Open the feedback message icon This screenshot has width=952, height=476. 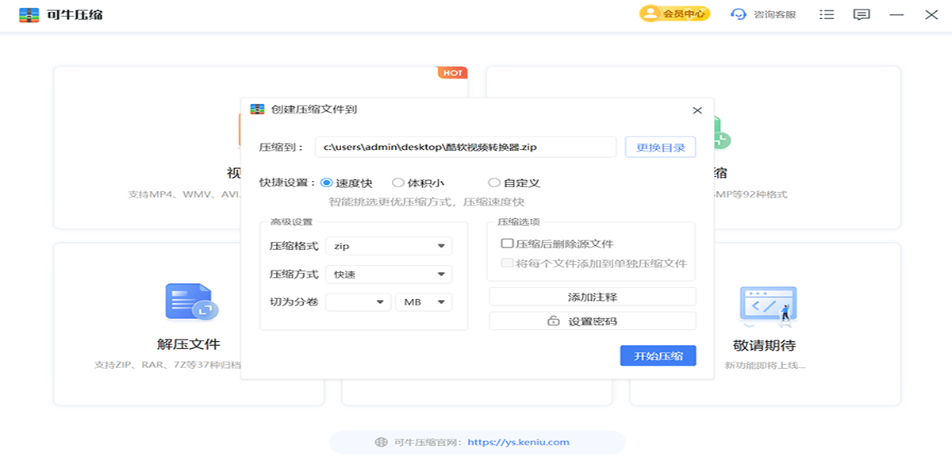(862, 14)
